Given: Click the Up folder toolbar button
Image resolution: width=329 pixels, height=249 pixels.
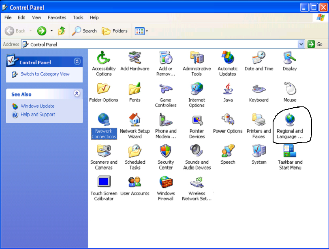Looking at the screenshot, I should tap(62, 31).
